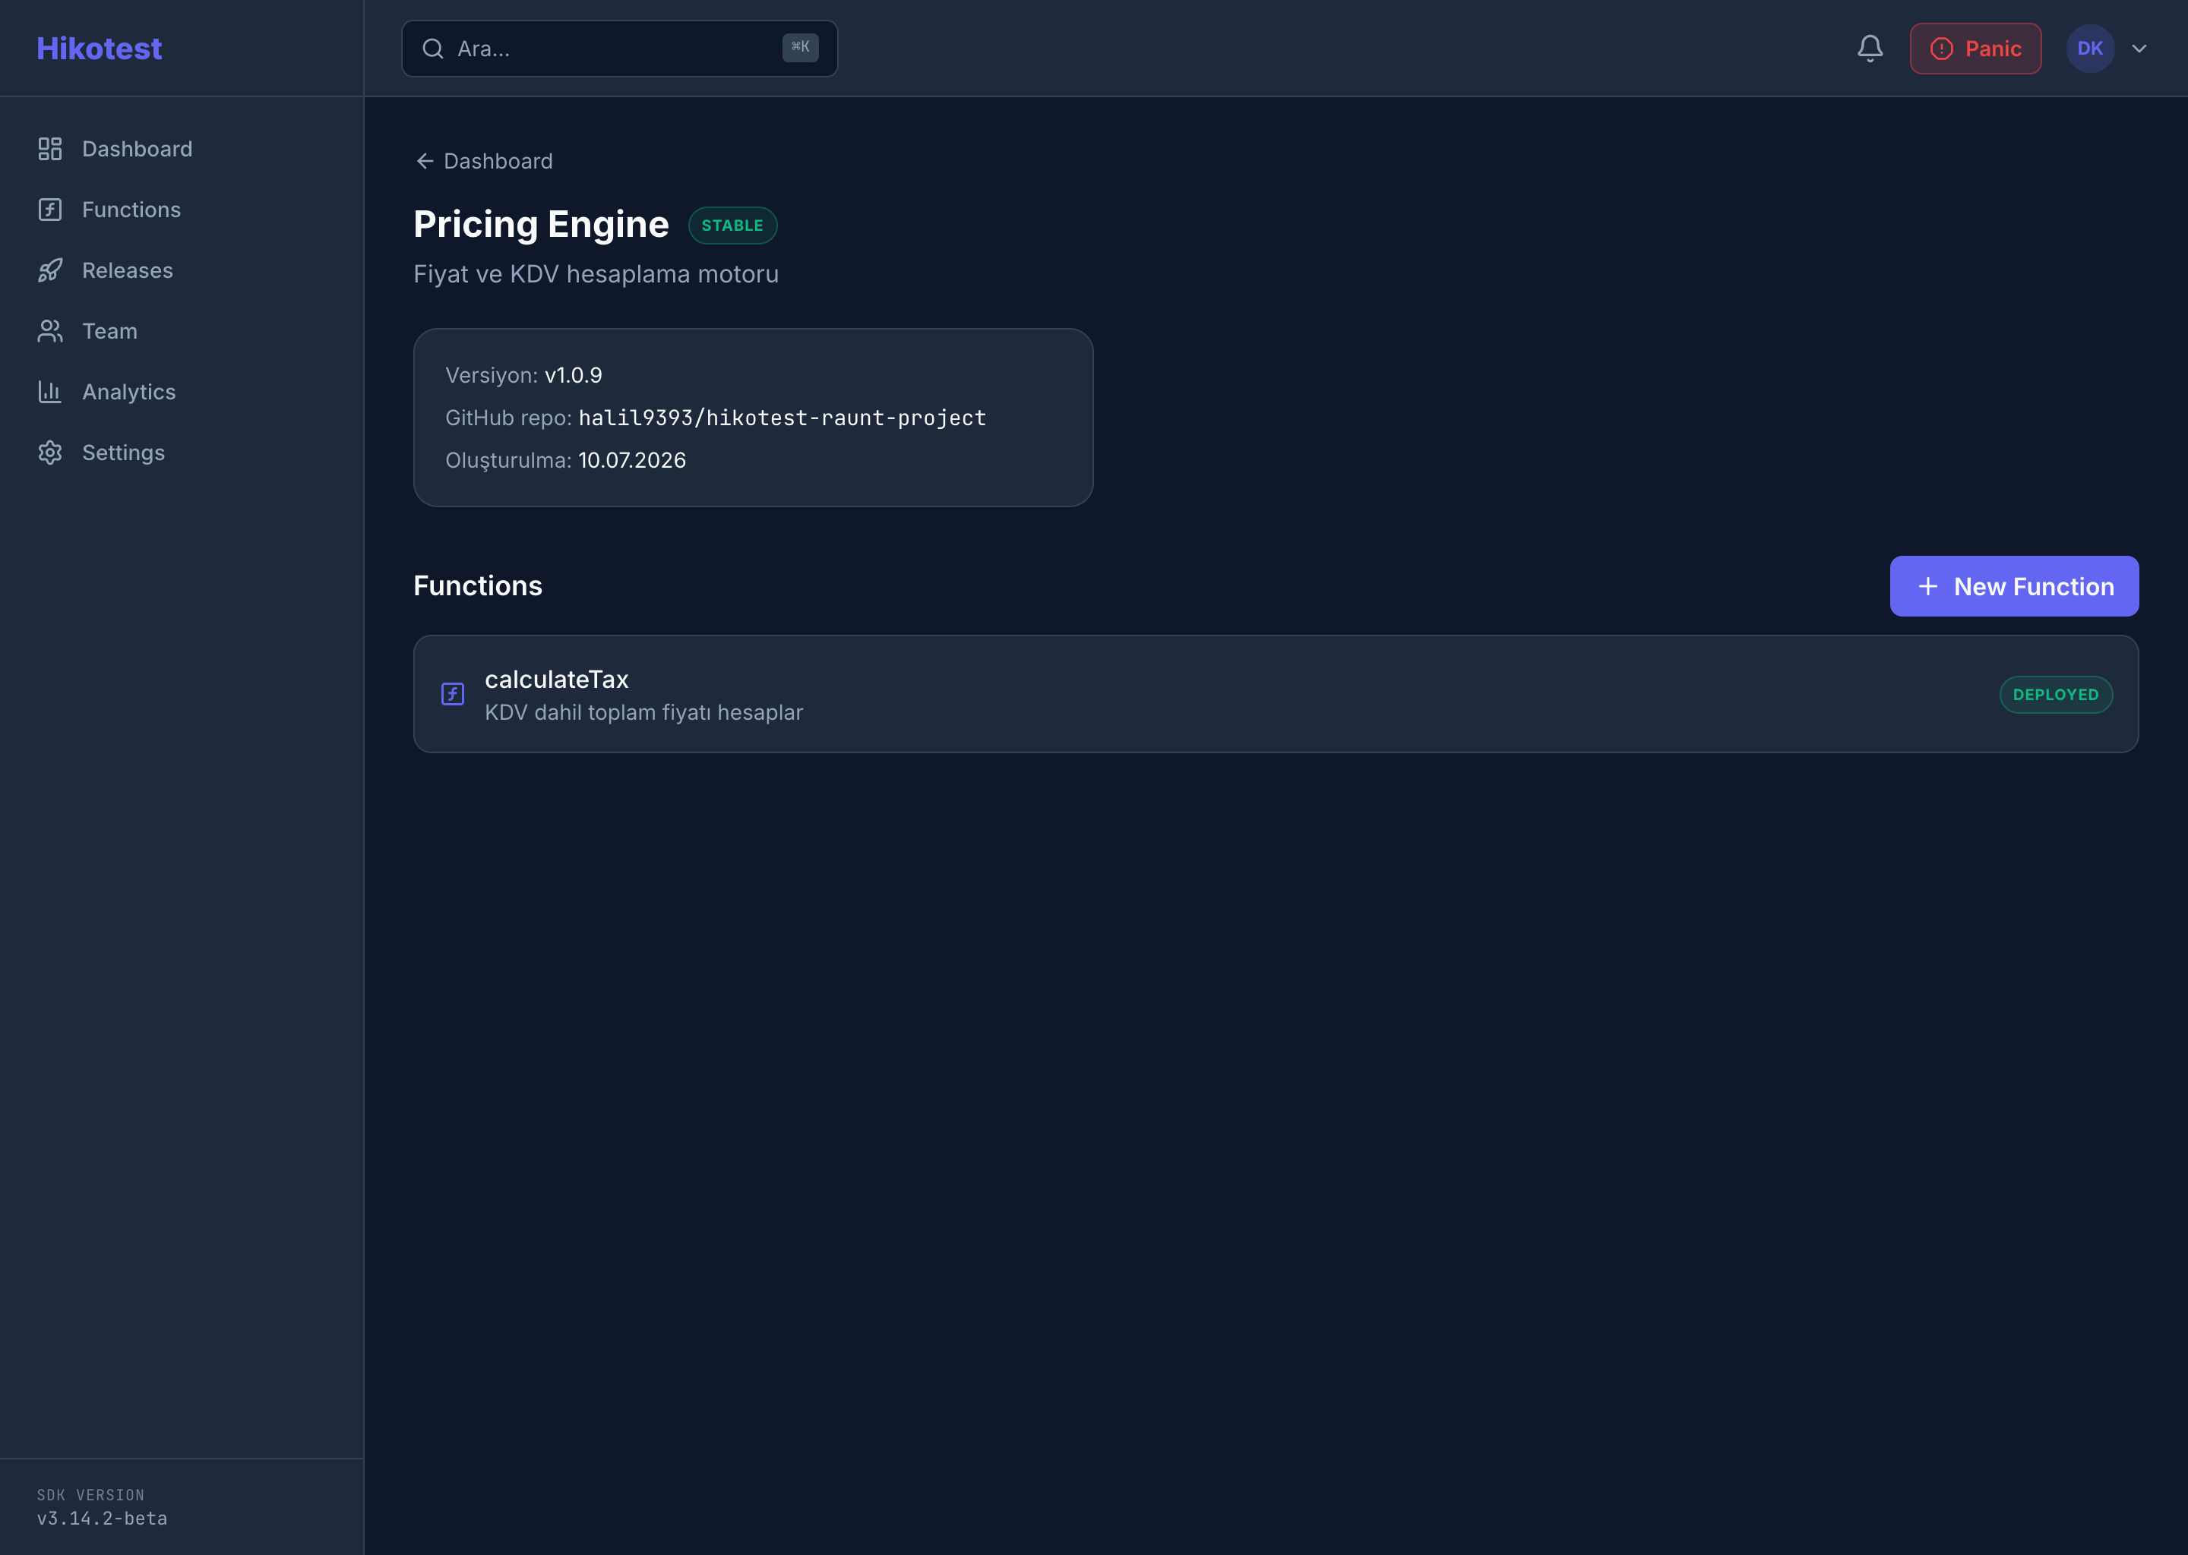The height and width of the screenshot is (1555, 2188).
Task: Hit the red Panic button
Action: (x=1975, y=49)
